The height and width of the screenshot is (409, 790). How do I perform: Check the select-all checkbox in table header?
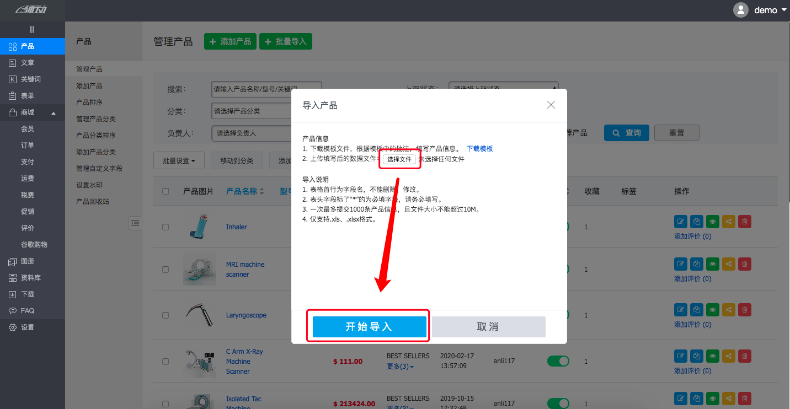pos(165,191)
